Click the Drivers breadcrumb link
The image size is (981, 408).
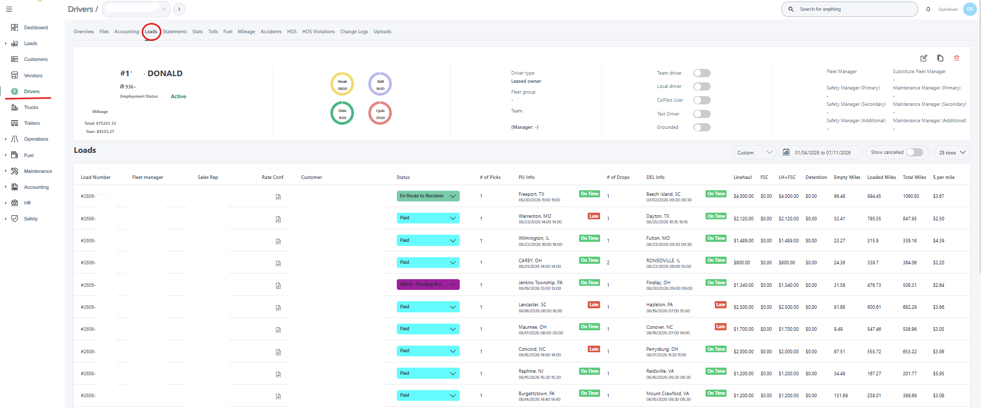click(80, 9)
